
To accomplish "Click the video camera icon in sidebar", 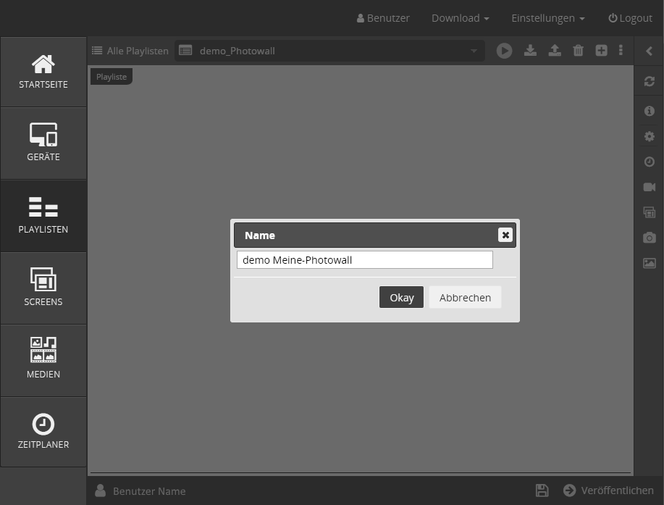I will tap(649, 187).
